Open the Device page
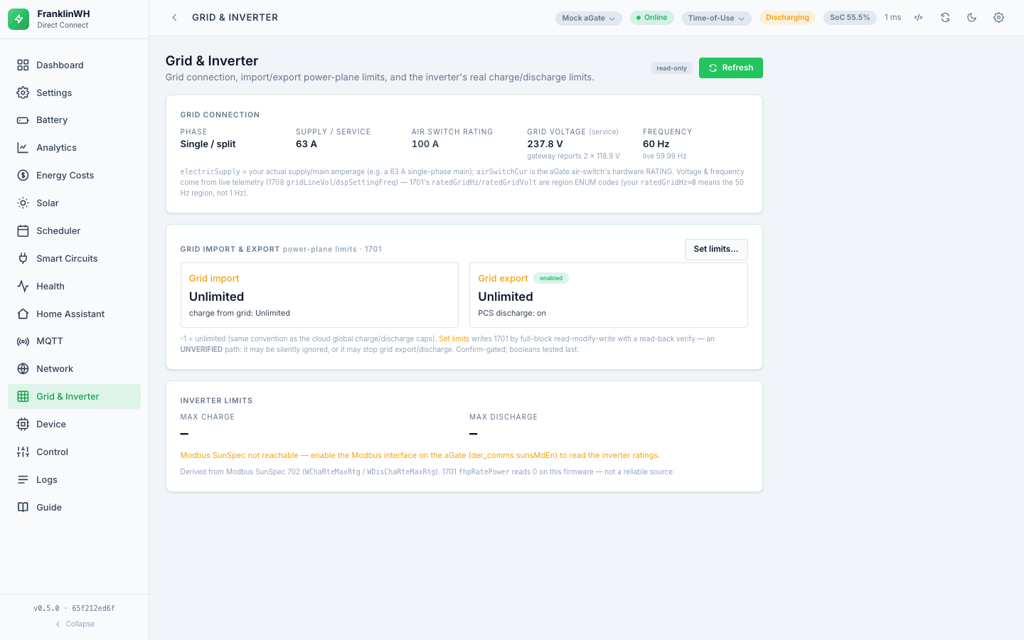 pyautogui.click(x=74, y=425)
